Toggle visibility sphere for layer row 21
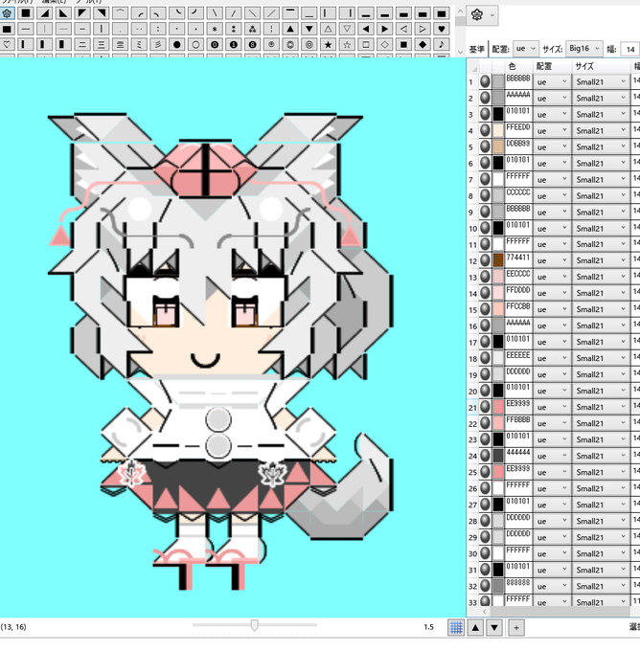Viewport: 640px width, 651px height. (x=485, y=407)
